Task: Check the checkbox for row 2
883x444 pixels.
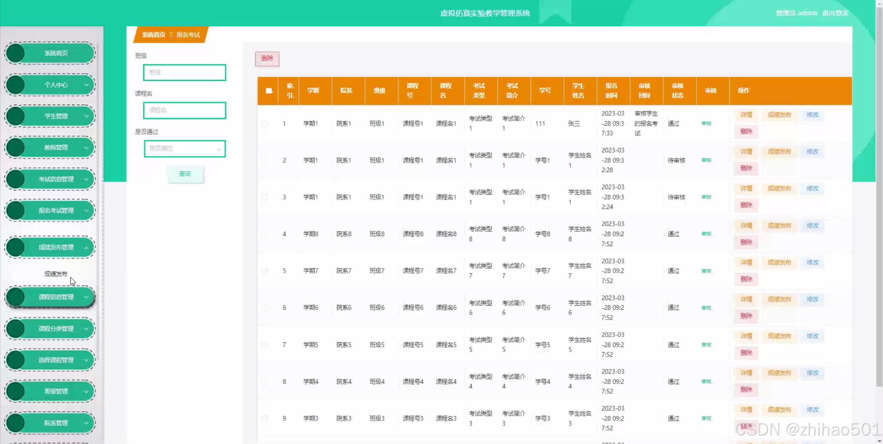Action: (x=265, y=161)
